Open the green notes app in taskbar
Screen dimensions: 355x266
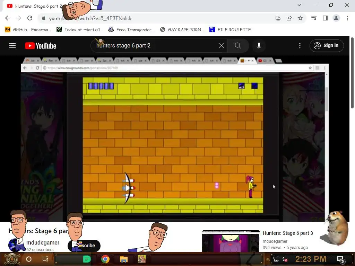pos(87,259)
